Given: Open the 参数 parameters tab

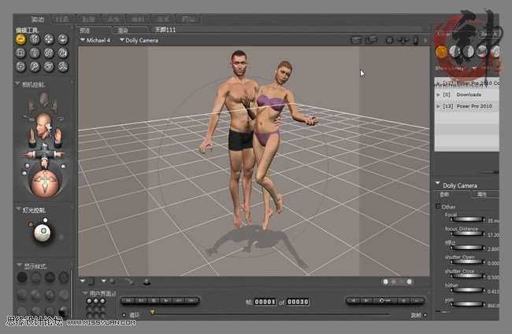Looking at the screenshot, I should 444,195.
